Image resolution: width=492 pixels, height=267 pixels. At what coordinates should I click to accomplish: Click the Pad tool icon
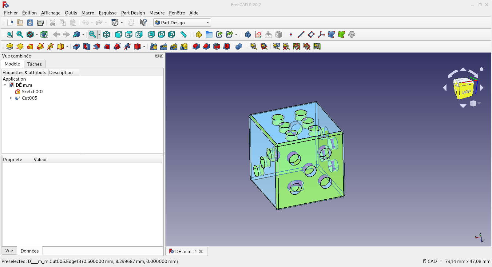coord(10,46)
